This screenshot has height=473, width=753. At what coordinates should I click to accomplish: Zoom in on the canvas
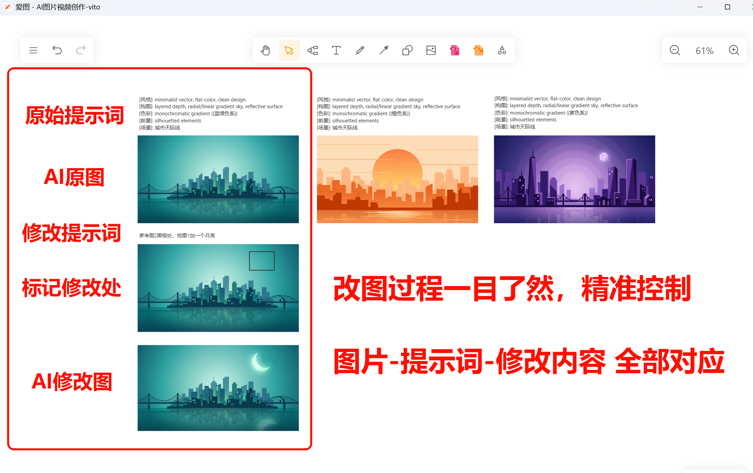734,50
